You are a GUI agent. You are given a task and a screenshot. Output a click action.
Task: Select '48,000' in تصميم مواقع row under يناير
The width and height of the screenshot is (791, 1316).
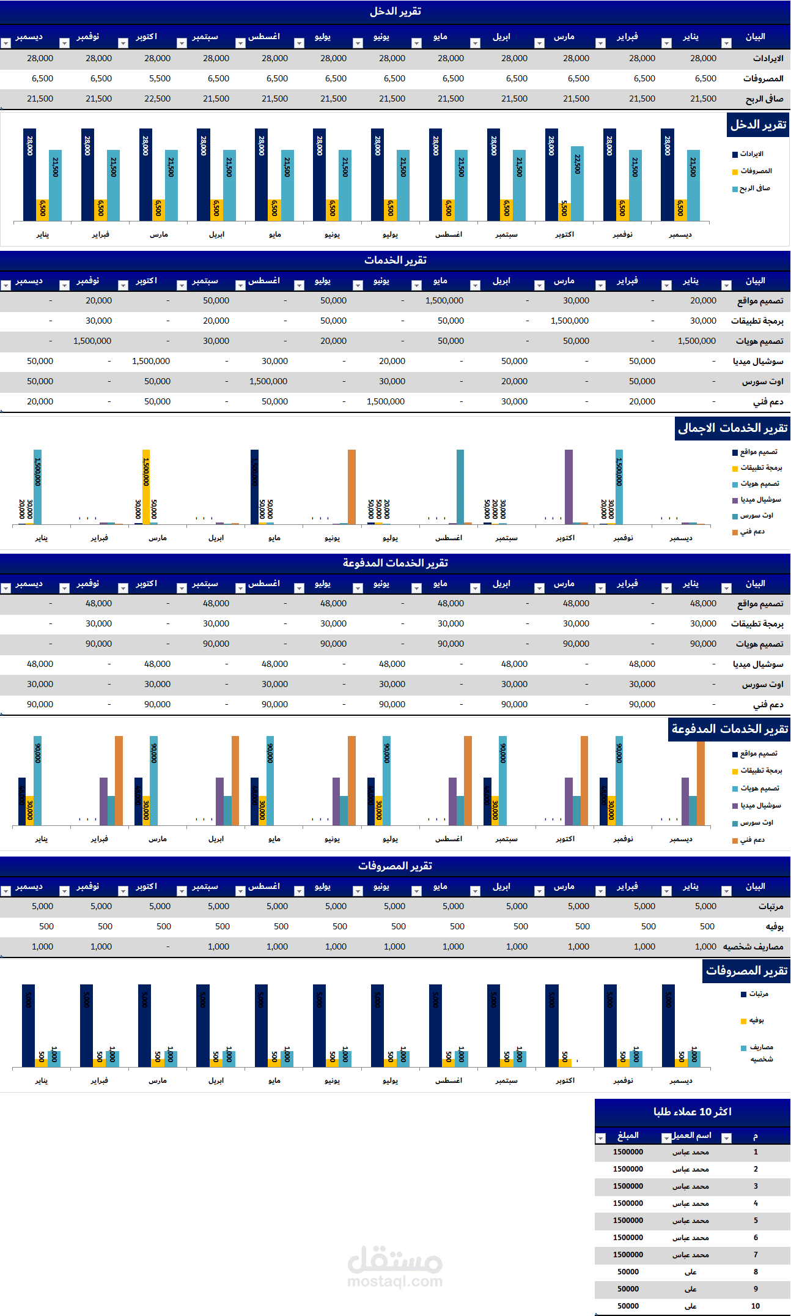click(x=703, y=604)
